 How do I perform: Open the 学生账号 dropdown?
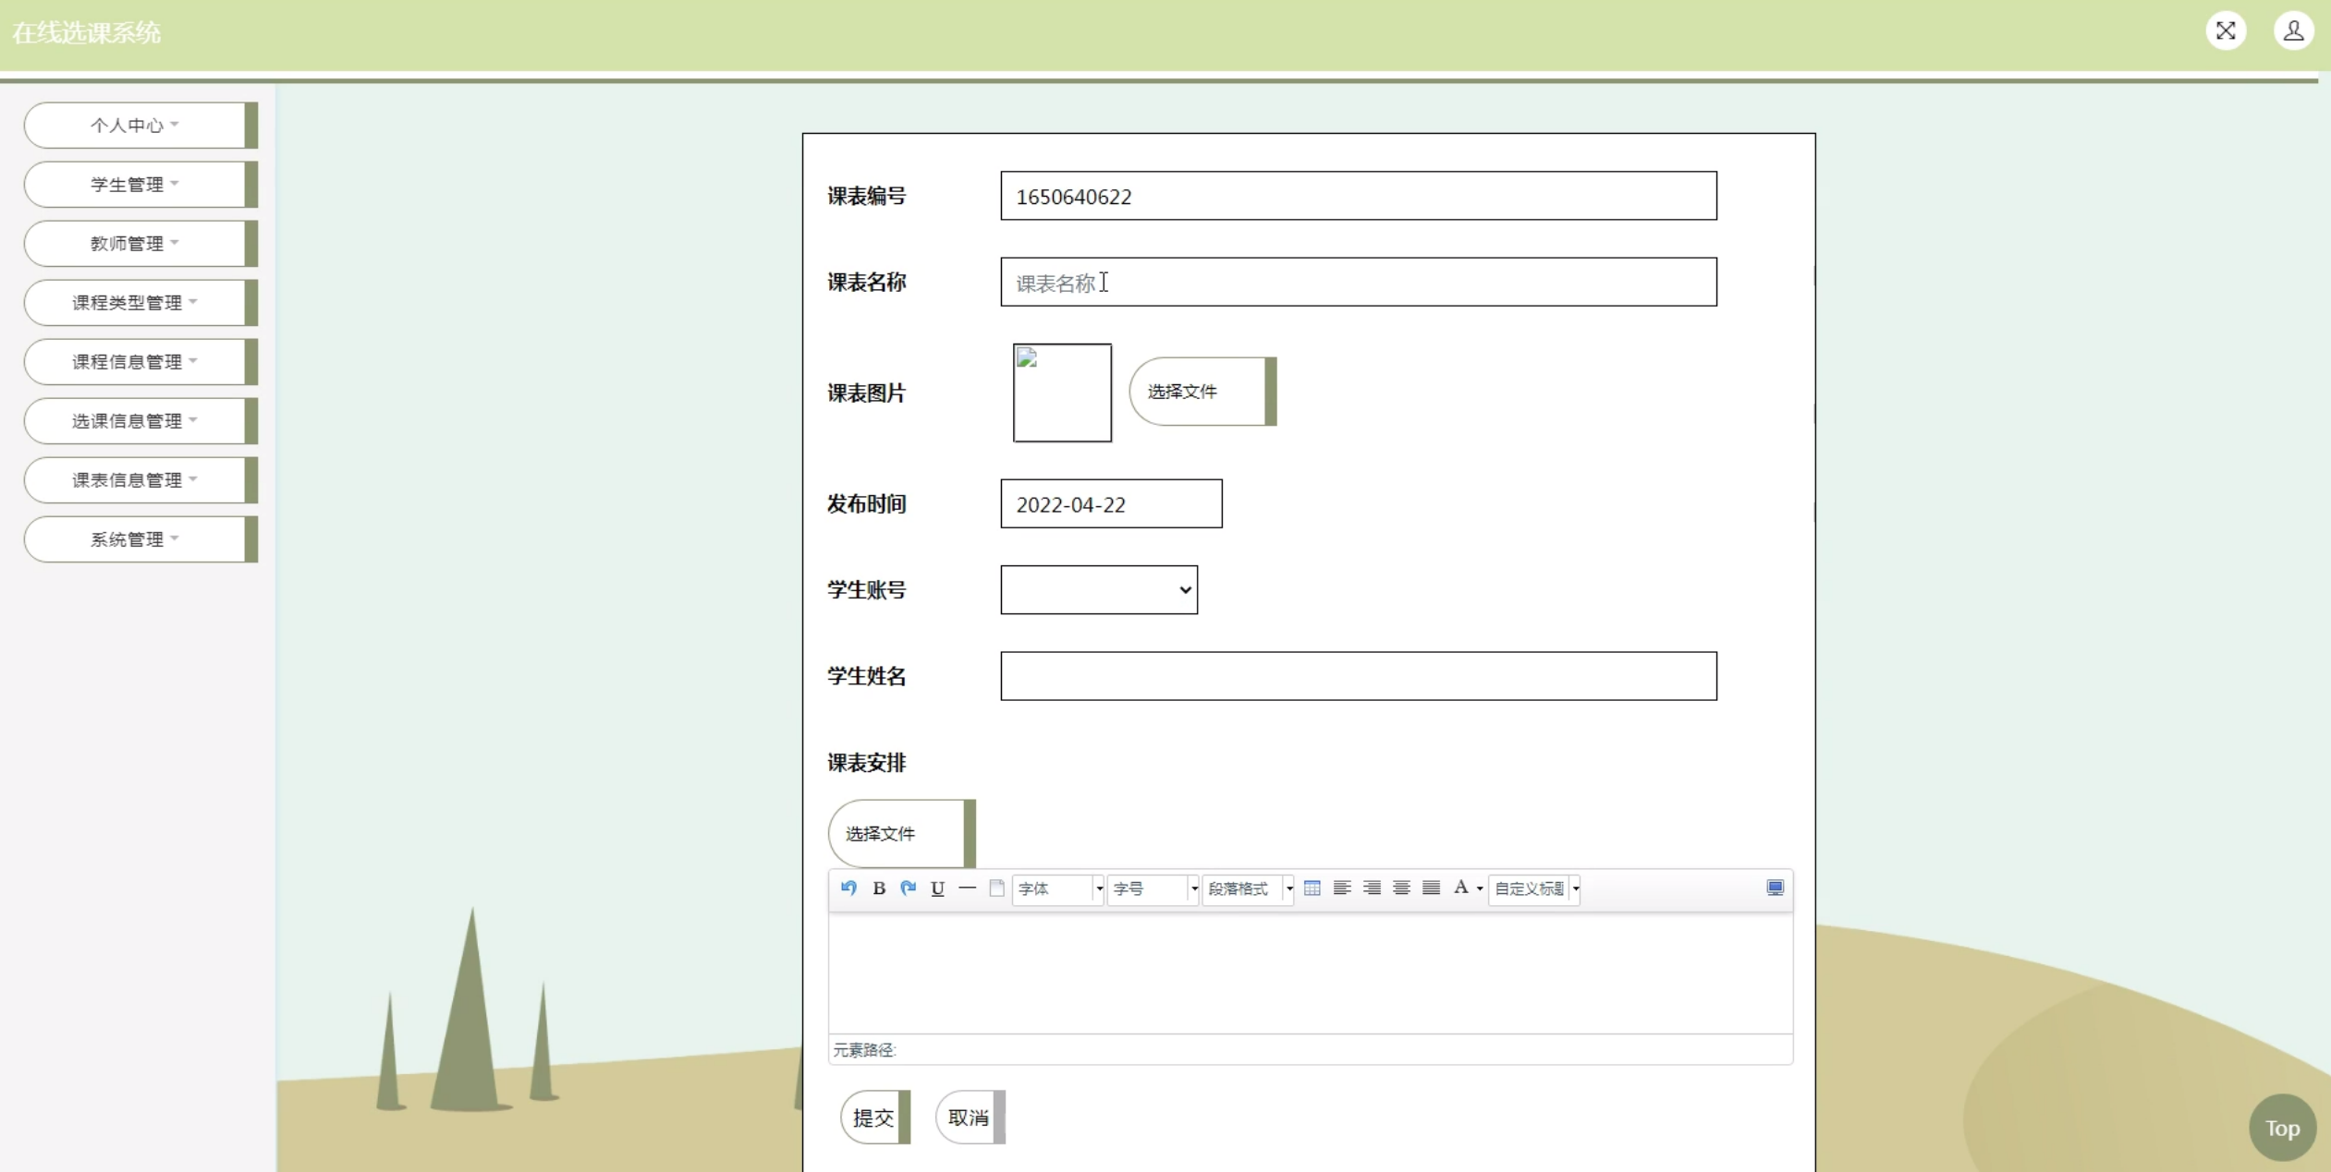[1098, 589]
